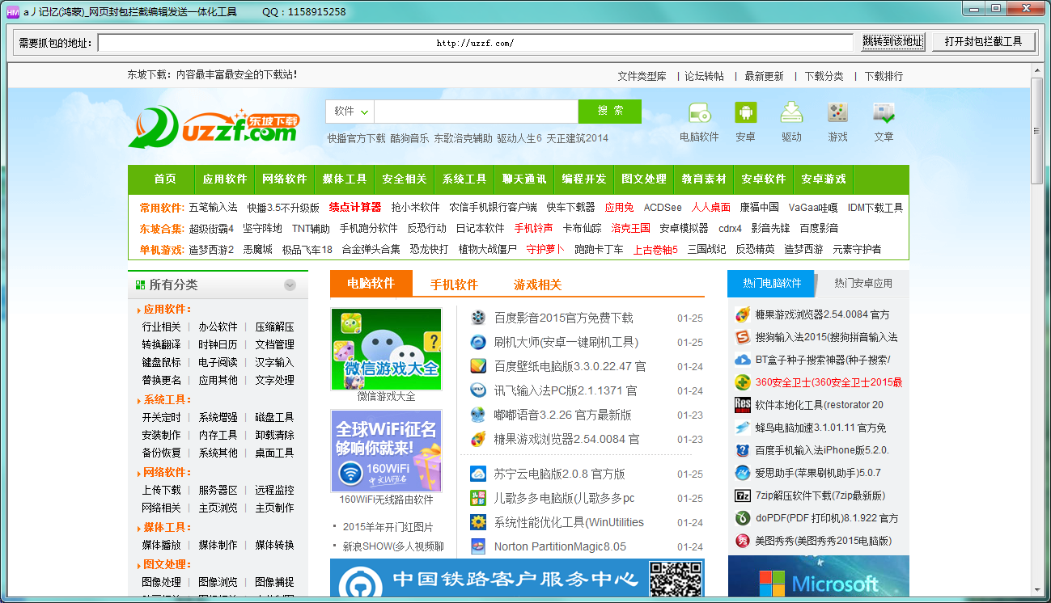1051x603 pixels.
Task: Open the 文件类型库 link
Action: (642, 76)
